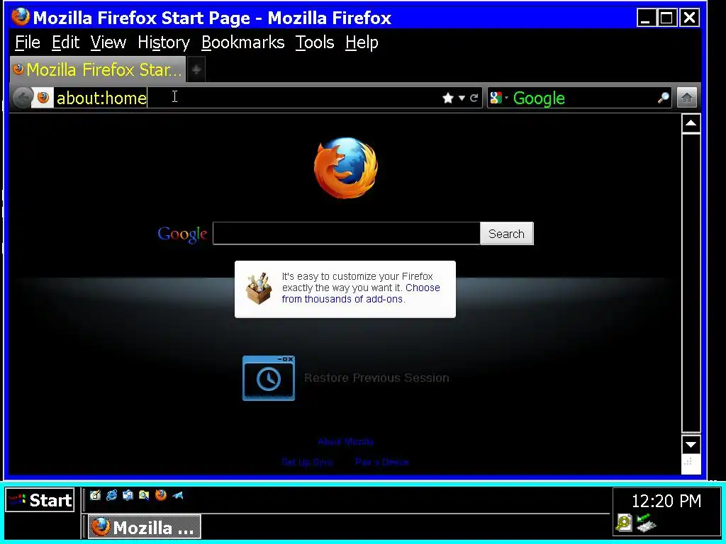The width and height of the screenshot is (726, 544).
Task: Minimize the Firefox window
Action: pyautogui.click(x=646, y=18)
